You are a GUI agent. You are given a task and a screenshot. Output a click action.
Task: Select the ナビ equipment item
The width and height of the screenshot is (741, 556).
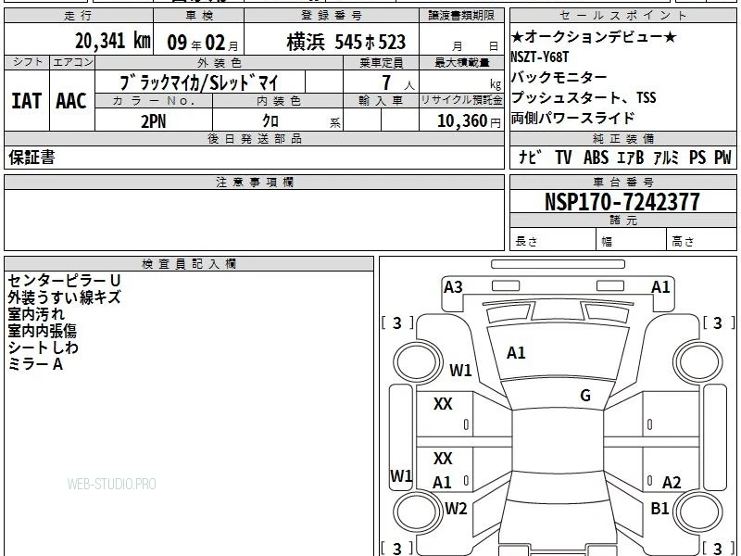(530, 157)
